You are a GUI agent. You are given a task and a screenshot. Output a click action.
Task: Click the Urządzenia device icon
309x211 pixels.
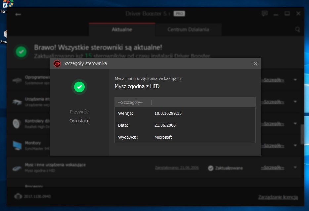pyautogui.click(x=17, y=102)
